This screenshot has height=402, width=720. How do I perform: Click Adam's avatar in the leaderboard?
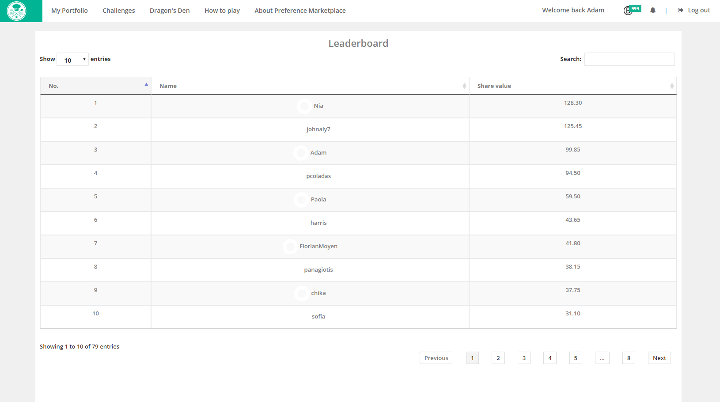(301, 153)
